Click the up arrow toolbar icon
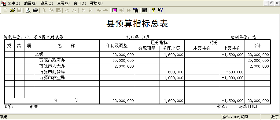Image resolution: width=280 pixels, height=120 pixels. pyautogui.click(x=83, y=10)
